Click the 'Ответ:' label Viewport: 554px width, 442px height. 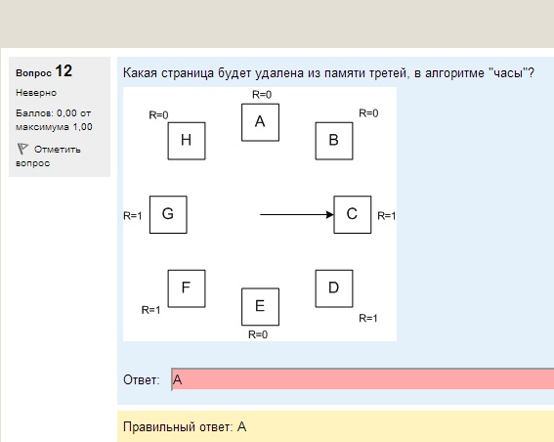[142, 379]
